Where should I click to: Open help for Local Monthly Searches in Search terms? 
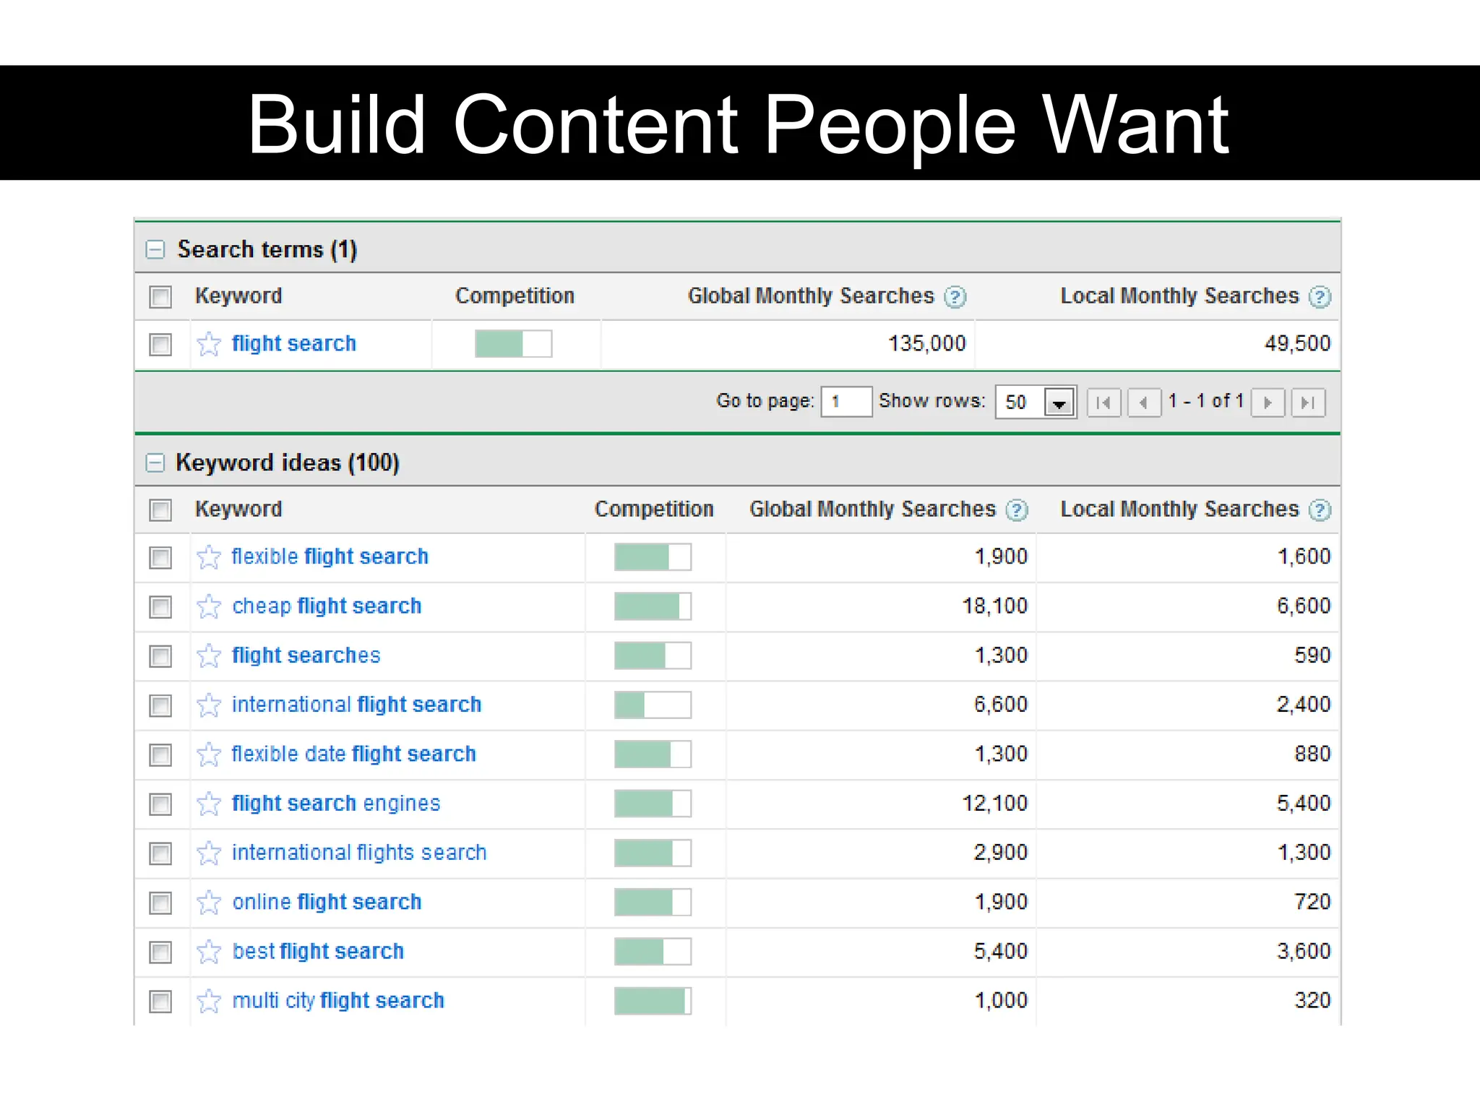(x=1320, y=297)
